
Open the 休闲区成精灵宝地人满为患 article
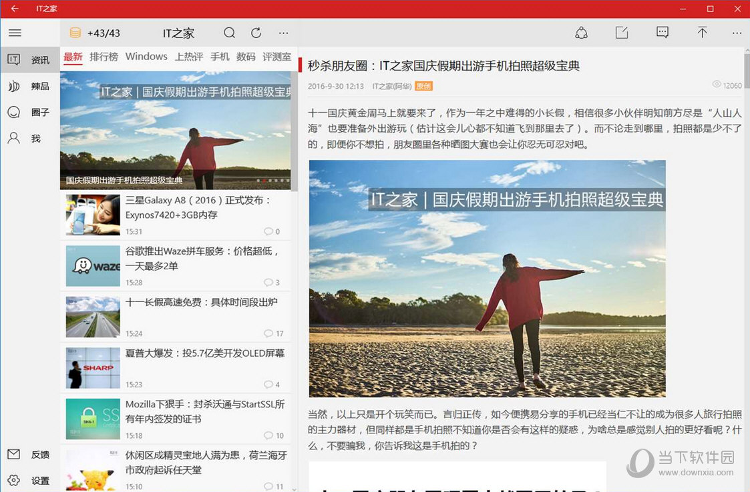(176, 469)
